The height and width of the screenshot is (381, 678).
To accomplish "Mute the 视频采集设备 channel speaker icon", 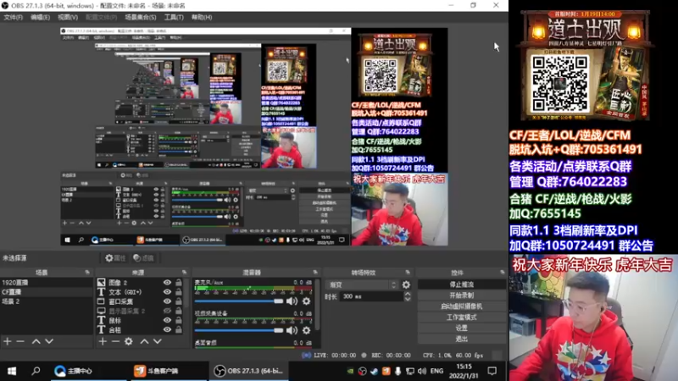I will tap(292, 330).
